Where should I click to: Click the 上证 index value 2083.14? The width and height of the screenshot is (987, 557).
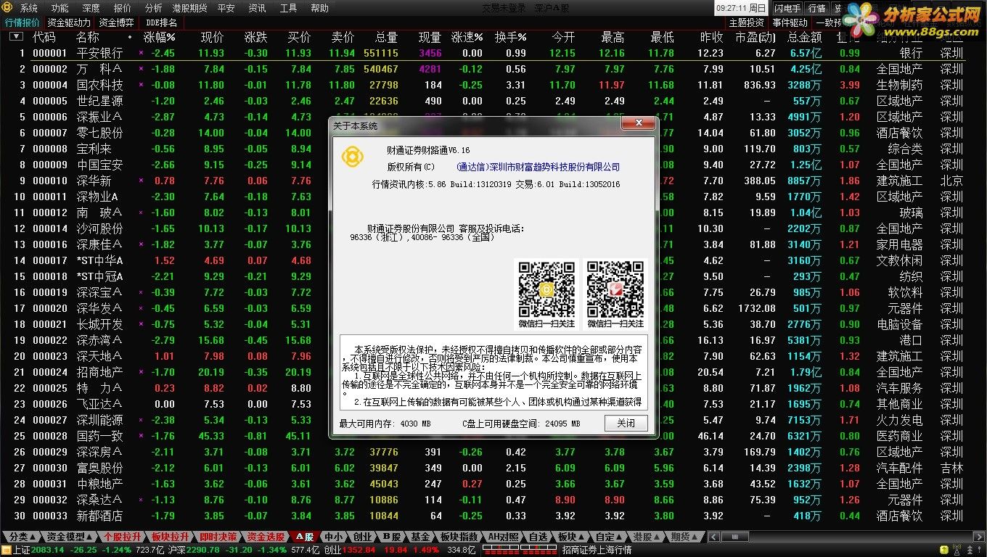click(x=49, y=550)
